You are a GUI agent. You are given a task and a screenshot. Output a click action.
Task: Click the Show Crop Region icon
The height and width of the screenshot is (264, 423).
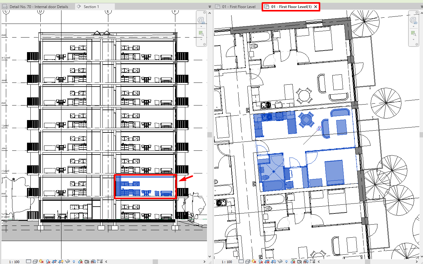[61, 262]
